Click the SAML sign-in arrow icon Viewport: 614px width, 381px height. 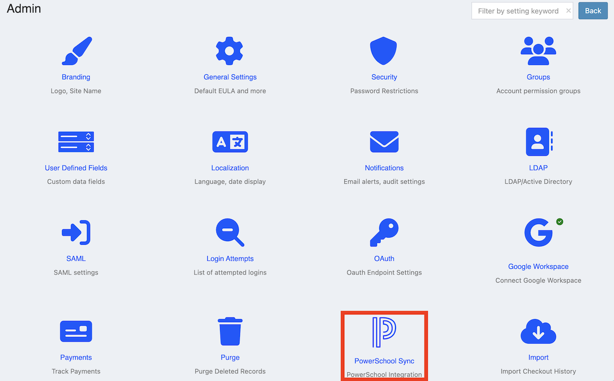pos(76,232)
